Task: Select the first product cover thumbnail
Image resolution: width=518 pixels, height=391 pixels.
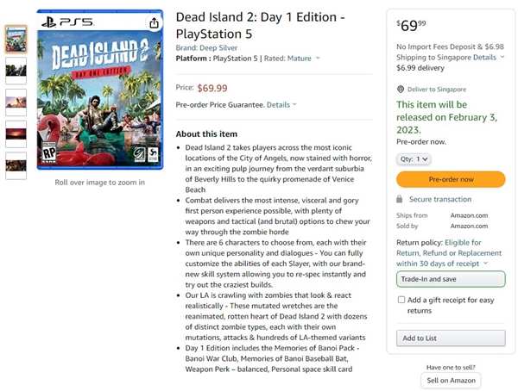Action: pos(16,40)
